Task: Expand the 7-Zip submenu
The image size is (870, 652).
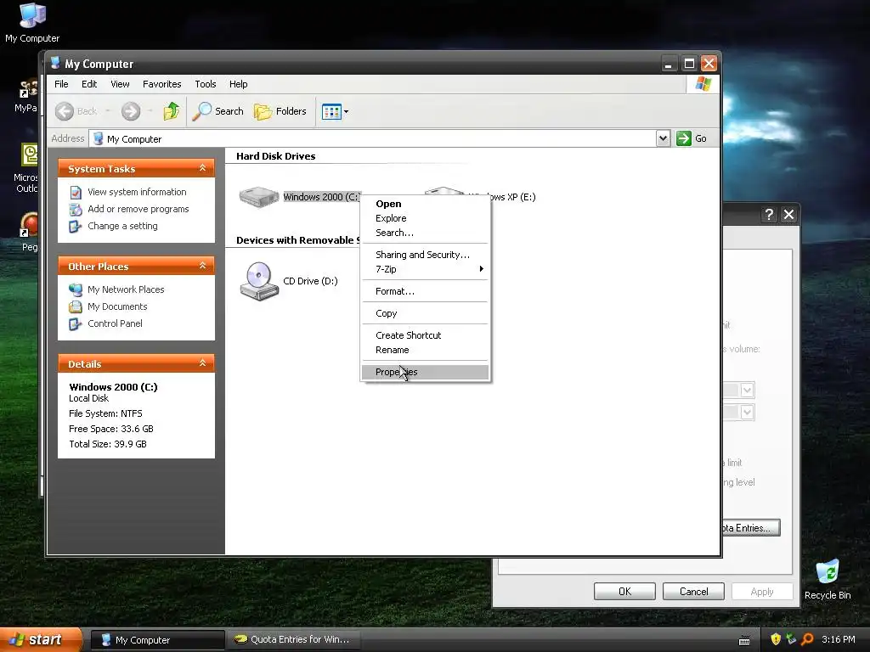Action: pyautogui.click(x=425, y=269)
